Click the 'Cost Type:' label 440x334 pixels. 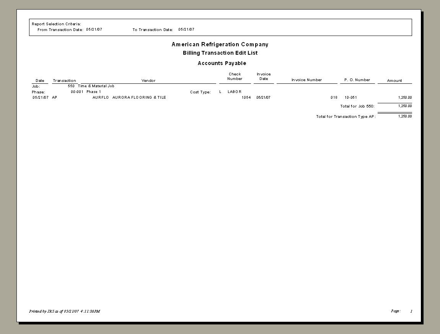point(200,92)
